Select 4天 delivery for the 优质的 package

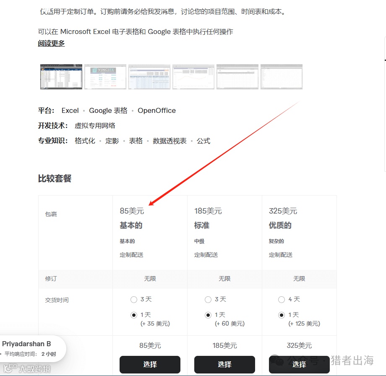coord(282,299)
